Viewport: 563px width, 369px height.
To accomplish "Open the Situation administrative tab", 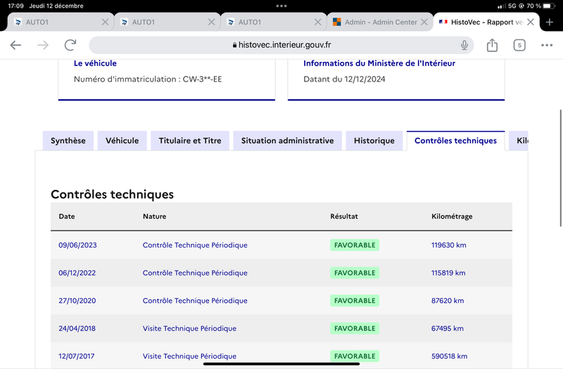I will pyautogui.click(x=287, y=141).
